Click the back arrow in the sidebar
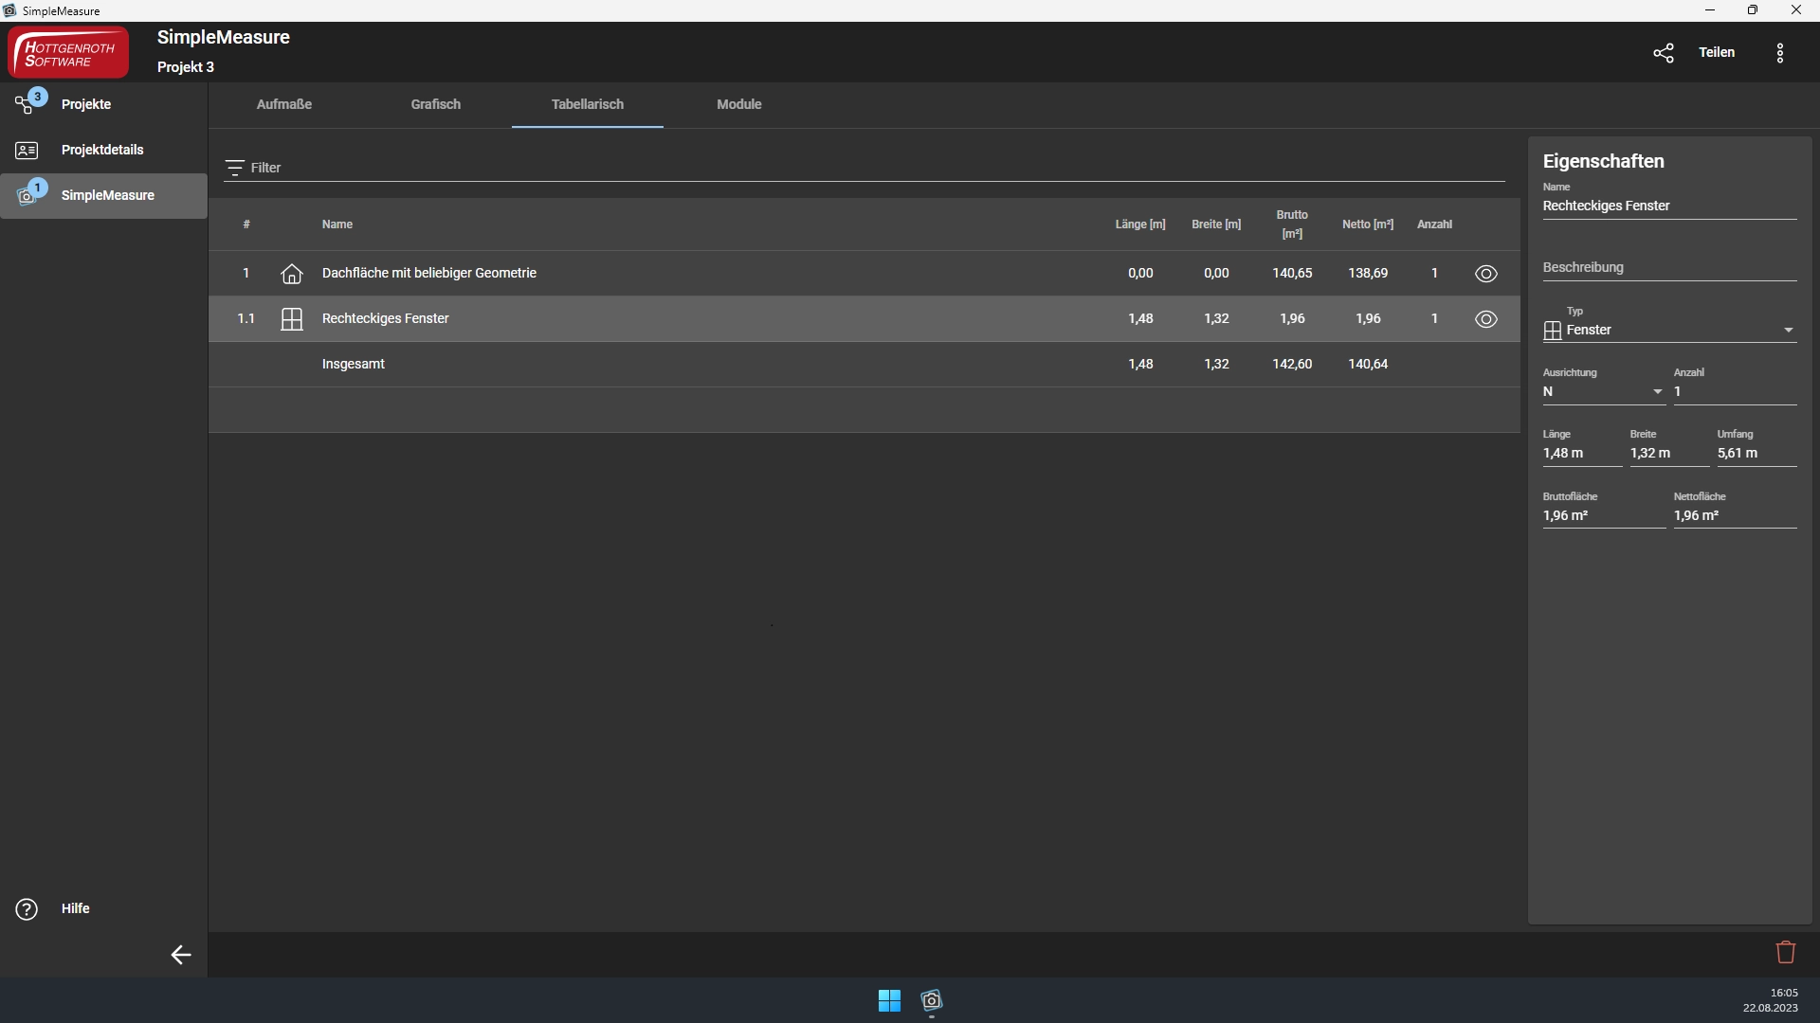Screen dimensions: 1820x1023 pos(180,955)
